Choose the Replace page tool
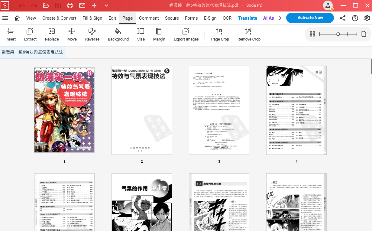This screenshot has width=372, height=231. click(x=52, y=34)
